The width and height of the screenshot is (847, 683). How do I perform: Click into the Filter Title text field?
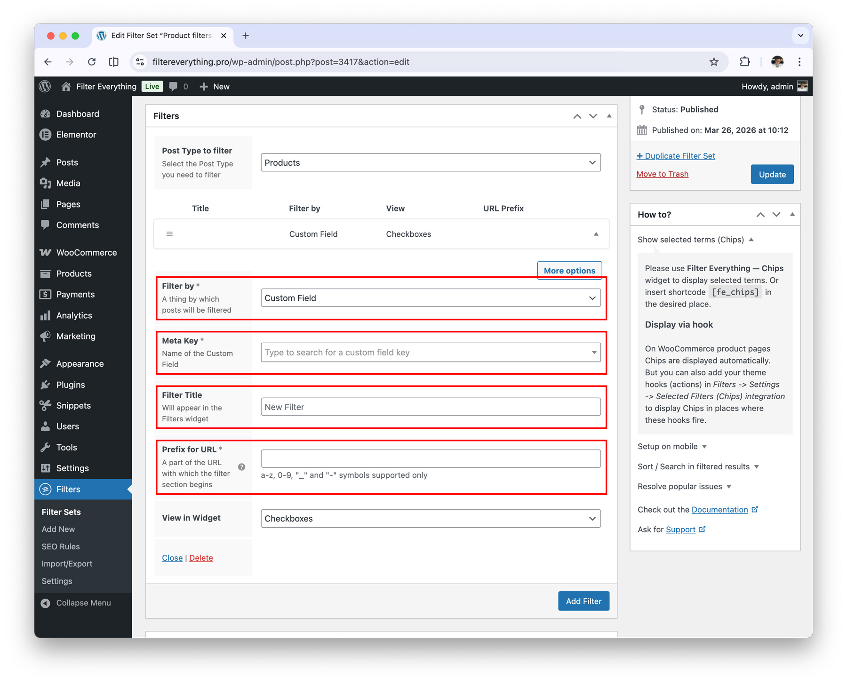coord(430,407)
